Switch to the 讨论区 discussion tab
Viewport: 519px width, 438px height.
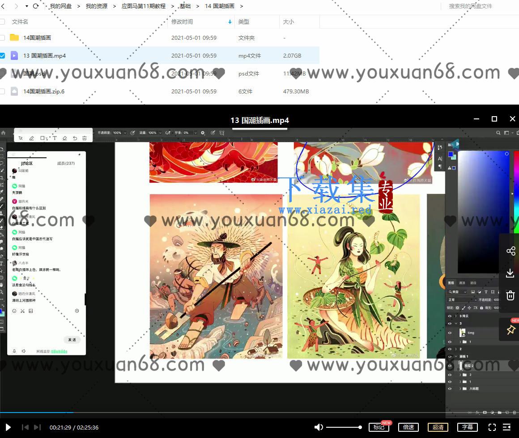[x=27, y=163]
